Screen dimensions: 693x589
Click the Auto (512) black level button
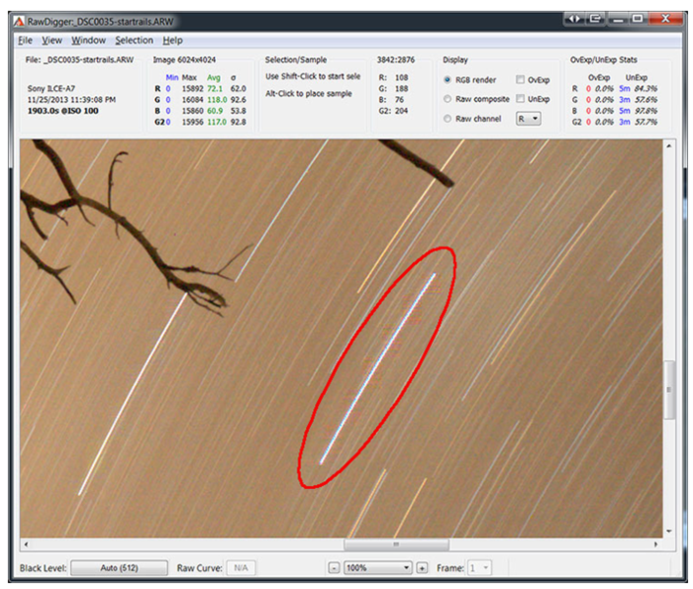[x=120, y=568]
